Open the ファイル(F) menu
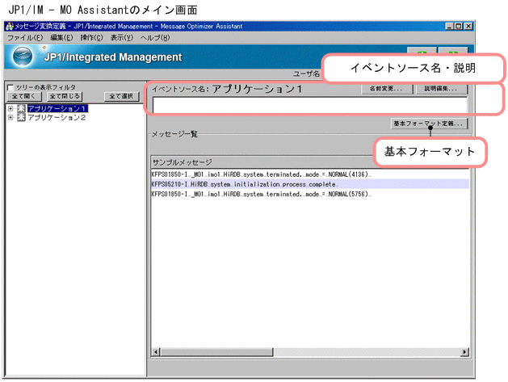Viewport: 508px width, 382px height. click(x=25, y=38)
